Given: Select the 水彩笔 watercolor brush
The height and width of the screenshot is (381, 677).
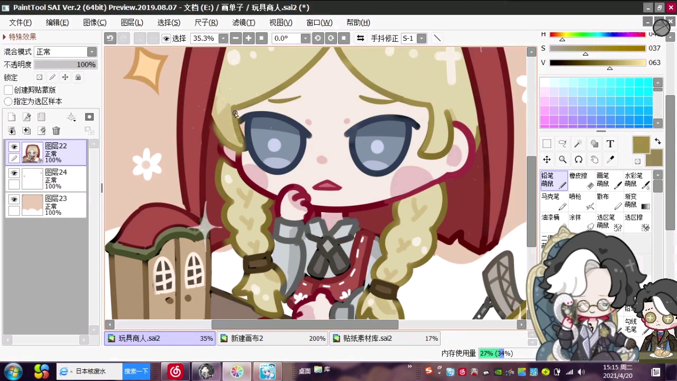Looking at the screenshot, I should pyautogui.click(x=637, y=180).
